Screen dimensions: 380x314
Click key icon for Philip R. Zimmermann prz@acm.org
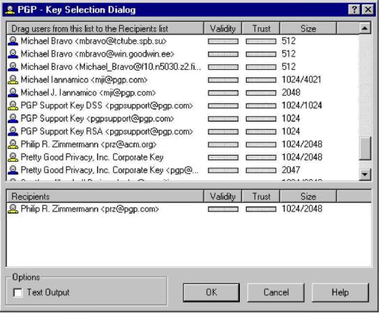pos(13,144)
